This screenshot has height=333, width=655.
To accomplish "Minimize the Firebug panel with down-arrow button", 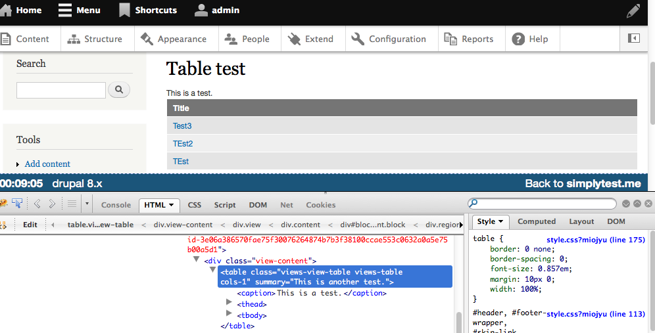I will (626, 204).
